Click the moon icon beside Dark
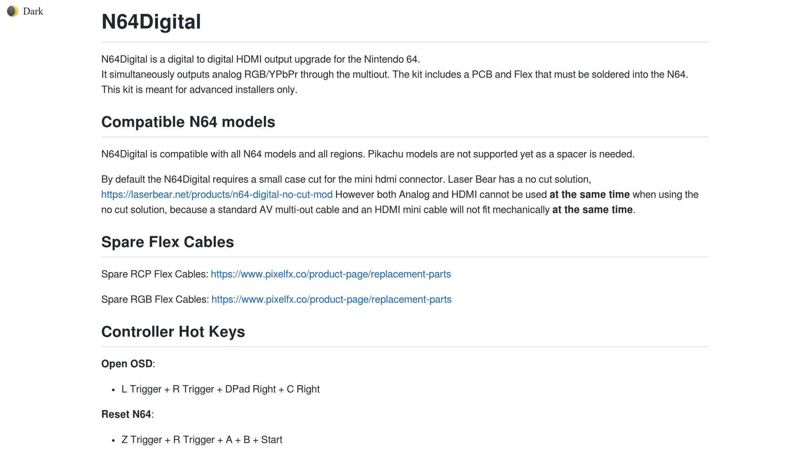The width and height of the screenshot is (810, 455). click(13, 11)
